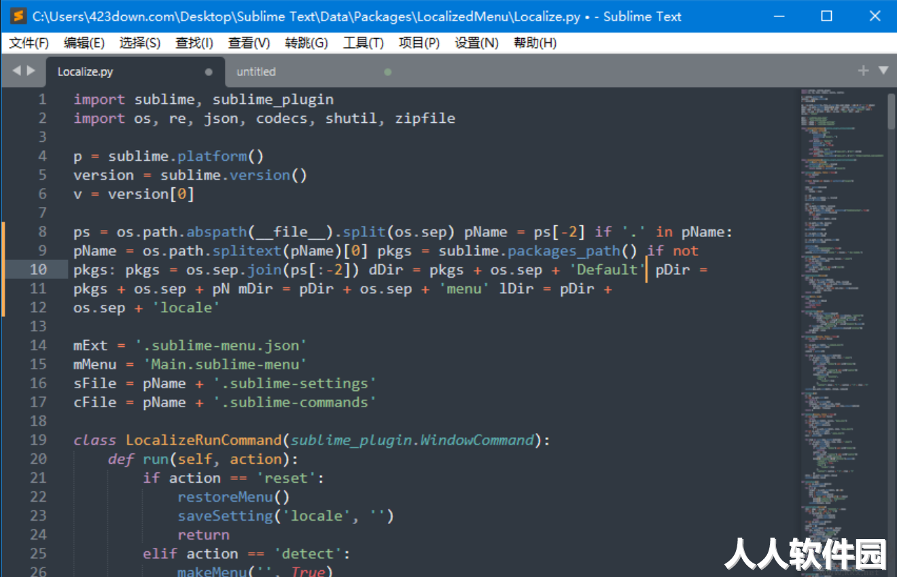
Task: Close Localize.py using its unsaved dot
Action: pyautogui.click(x=209, y=71)
